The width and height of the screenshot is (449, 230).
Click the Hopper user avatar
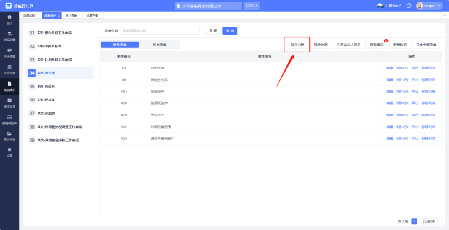click(x=419, y=6)
